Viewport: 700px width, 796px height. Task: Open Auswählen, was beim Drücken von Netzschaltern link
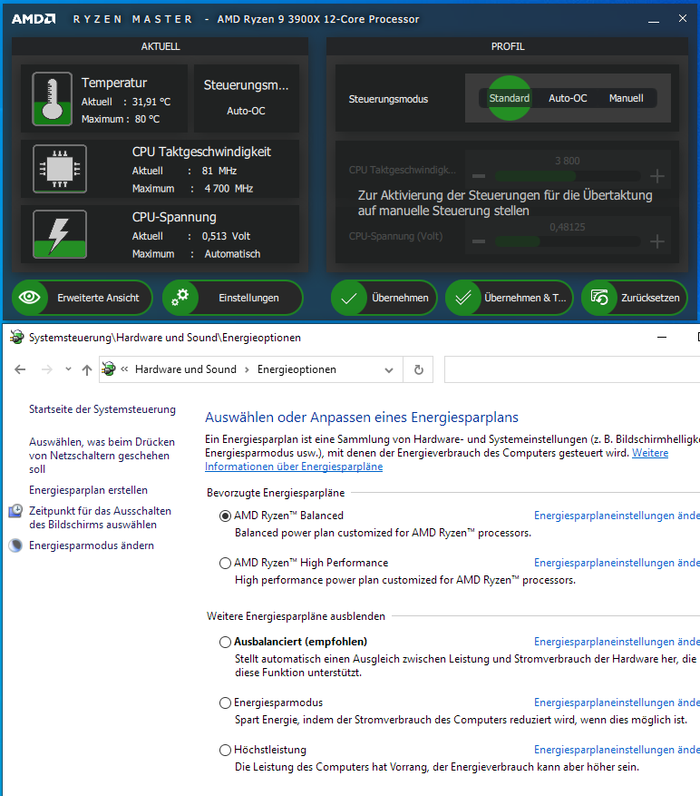pyautogui.click(x=102, y=456)
